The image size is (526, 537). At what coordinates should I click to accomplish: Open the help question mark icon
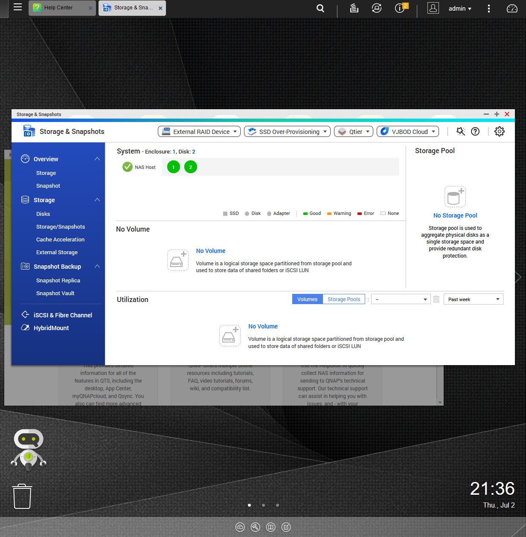(475, 131)
